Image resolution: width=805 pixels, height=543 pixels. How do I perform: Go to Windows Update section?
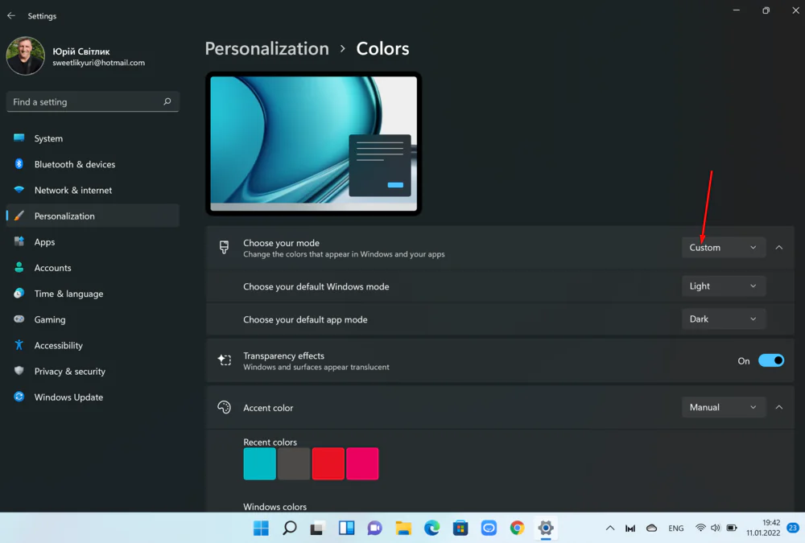coord(68,397)
